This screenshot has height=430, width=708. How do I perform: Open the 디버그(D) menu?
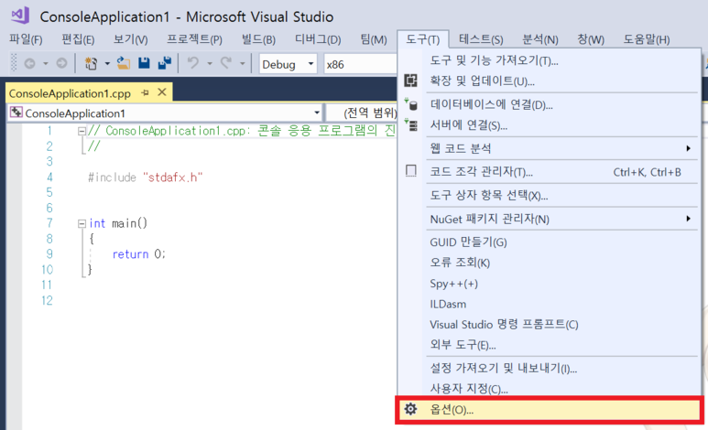[318, 39]
